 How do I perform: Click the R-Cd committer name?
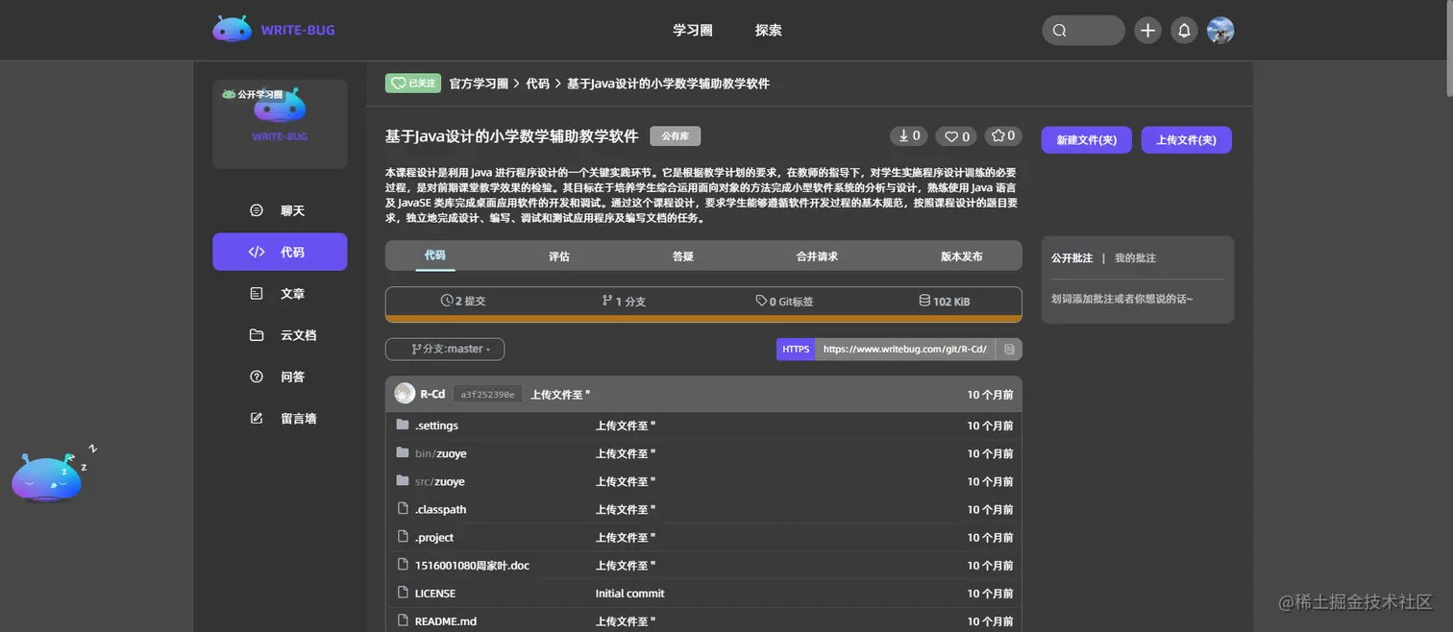coord(432,394)
